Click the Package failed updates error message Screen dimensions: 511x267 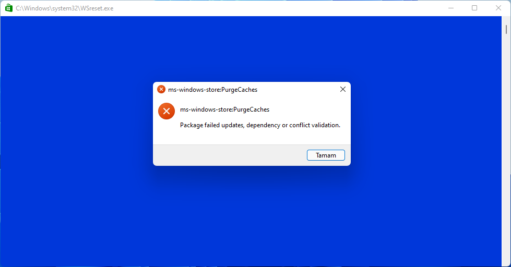260,125
